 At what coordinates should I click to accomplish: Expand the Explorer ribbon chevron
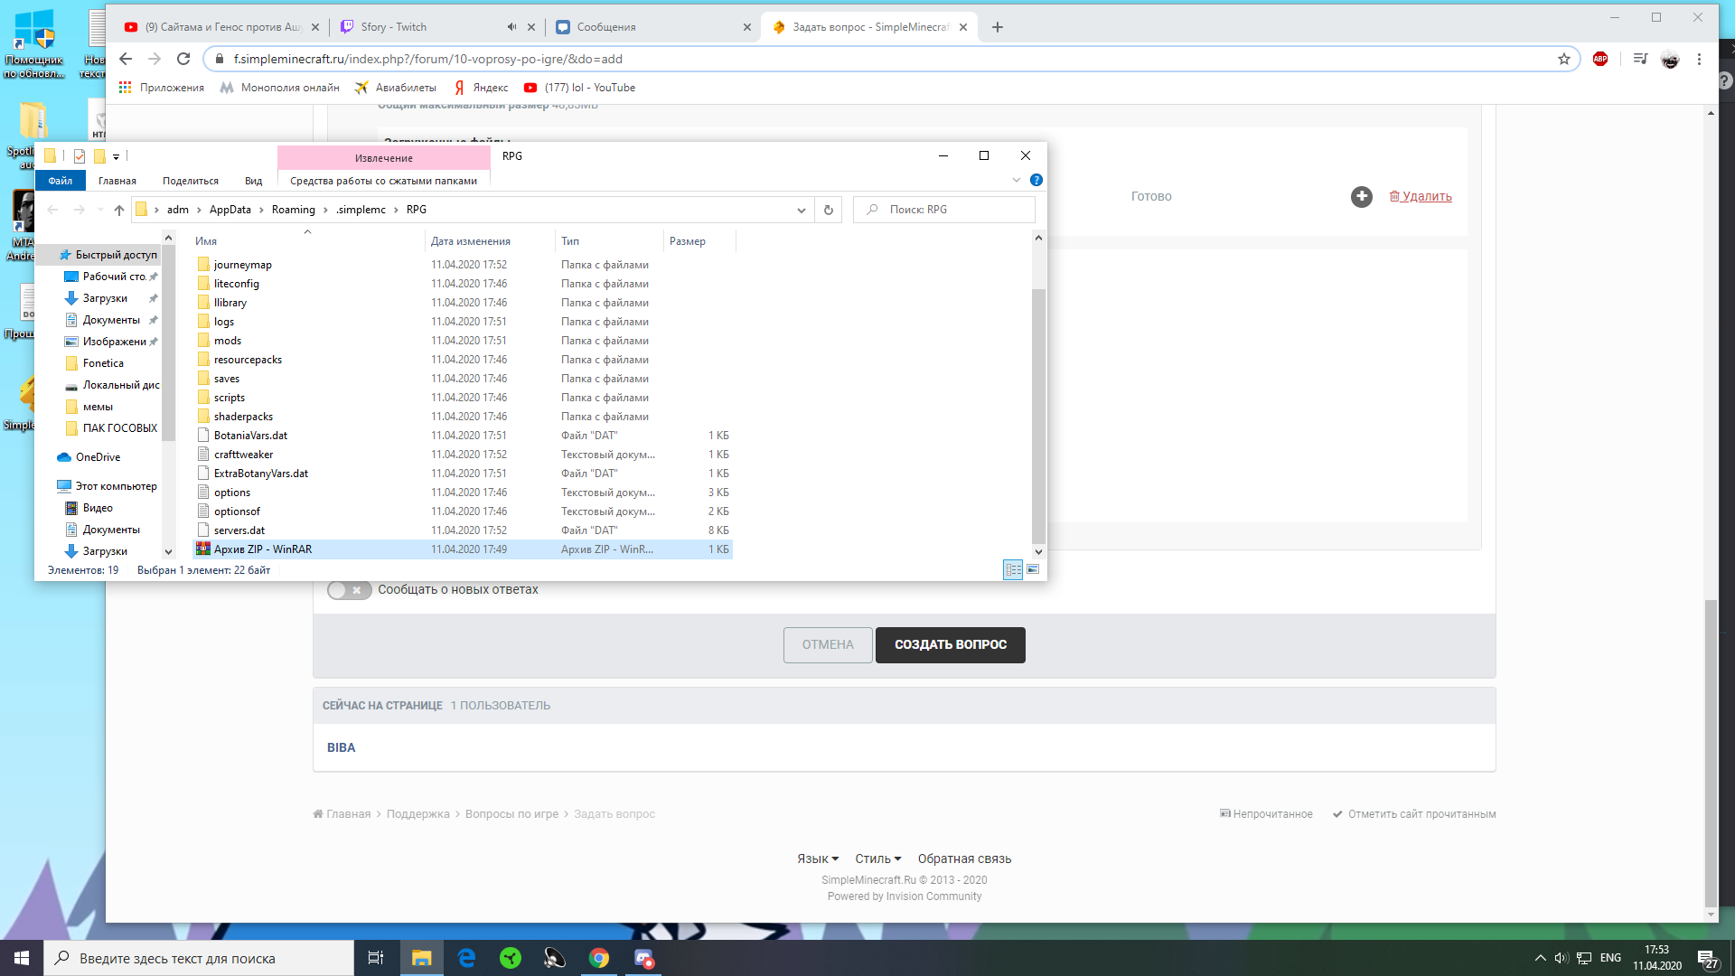click(x=1017, y=180)
